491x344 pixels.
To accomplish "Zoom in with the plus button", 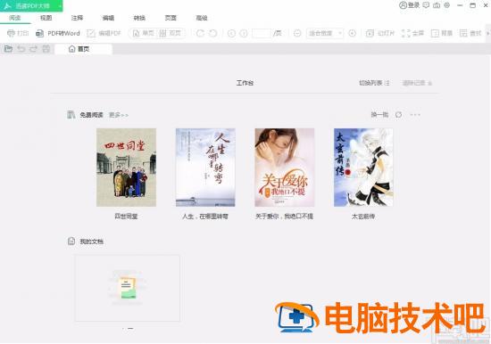I will (x=353, y=33).
